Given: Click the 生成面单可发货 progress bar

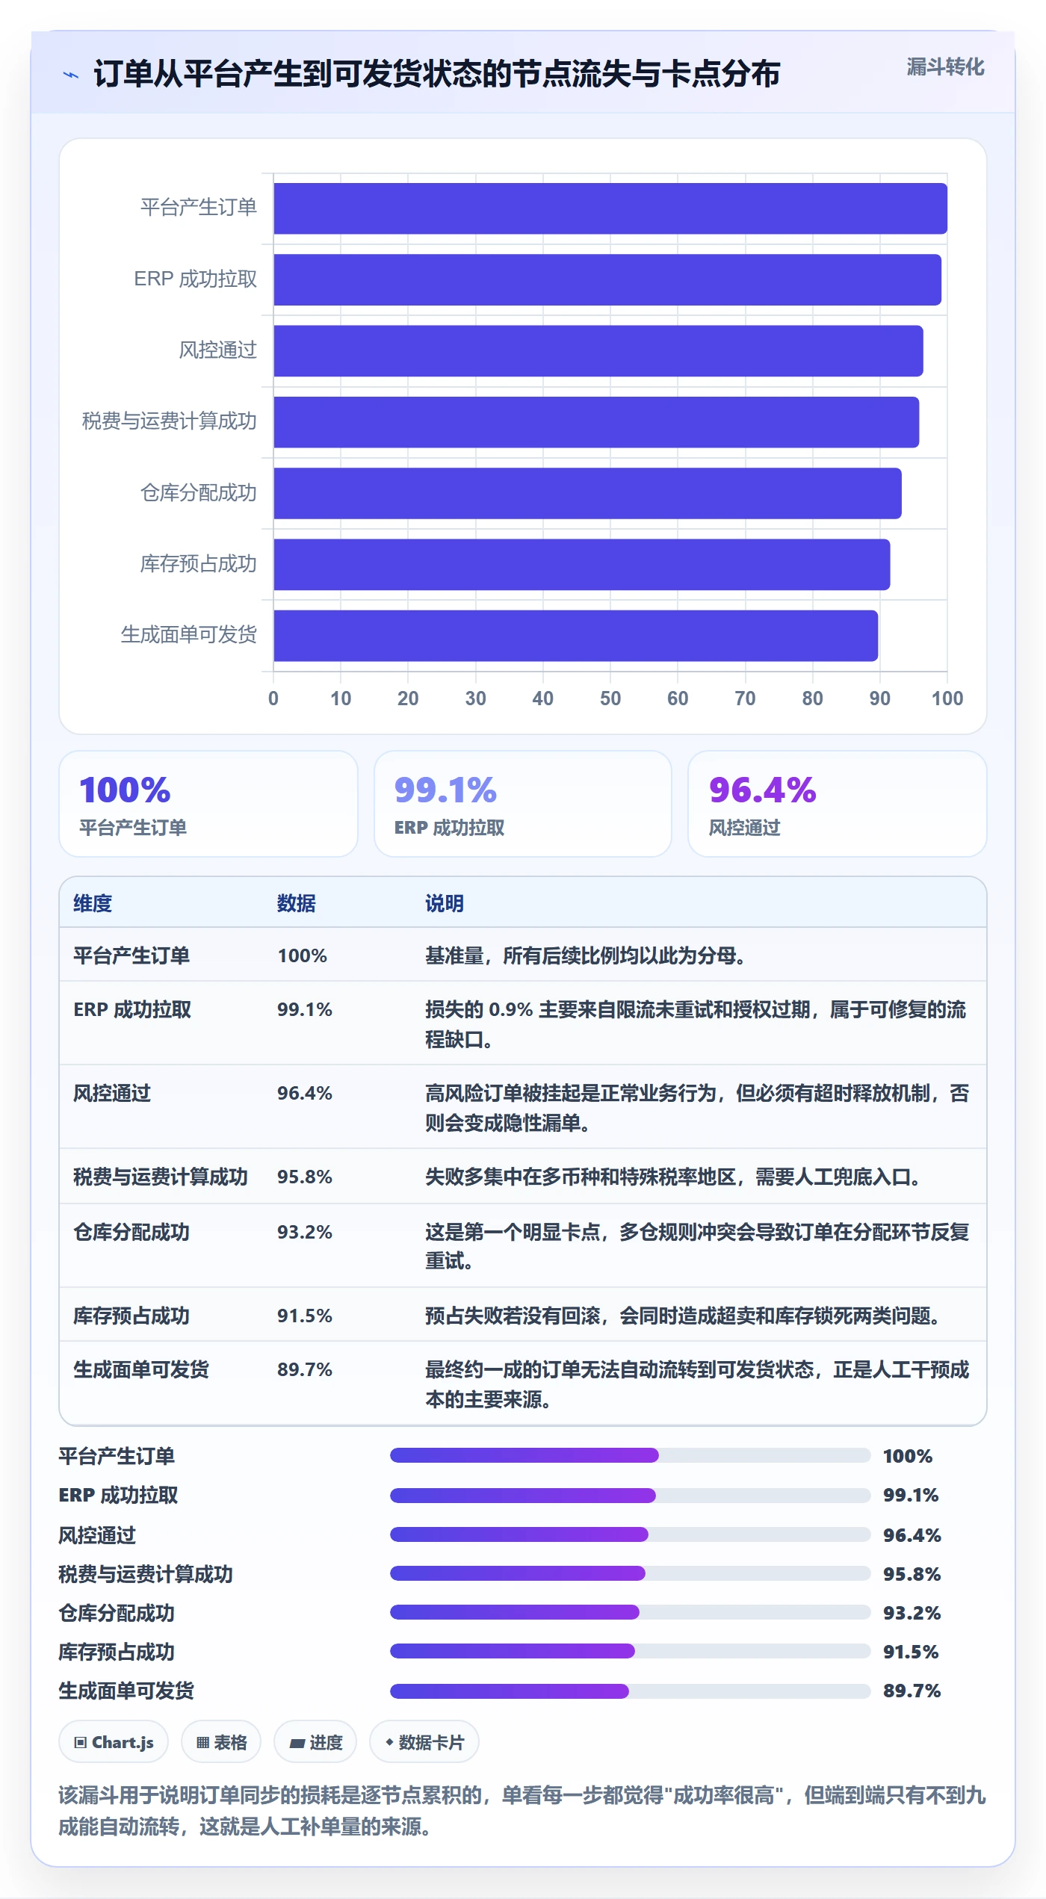Looking at the screenshot, I should (631, 1691).
